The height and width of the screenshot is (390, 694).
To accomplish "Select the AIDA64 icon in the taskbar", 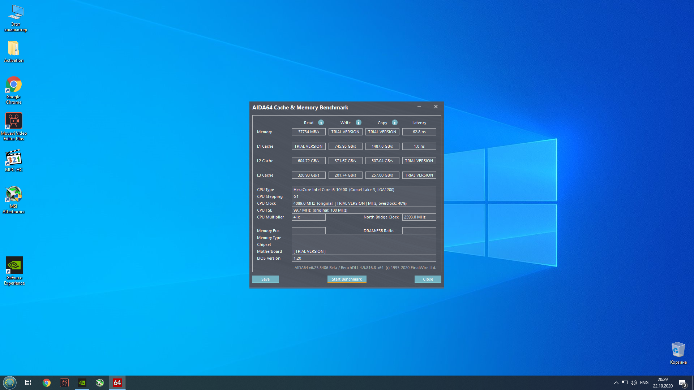I will coord(117,382).
